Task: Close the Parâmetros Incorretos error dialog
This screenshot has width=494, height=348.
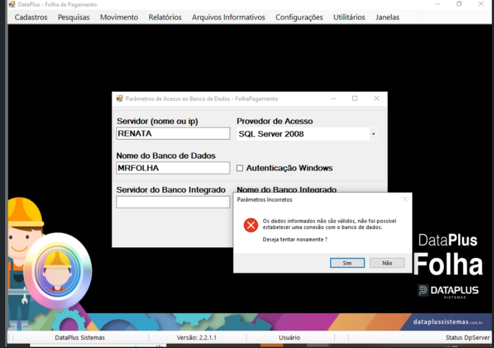Action: click(405, 199)
